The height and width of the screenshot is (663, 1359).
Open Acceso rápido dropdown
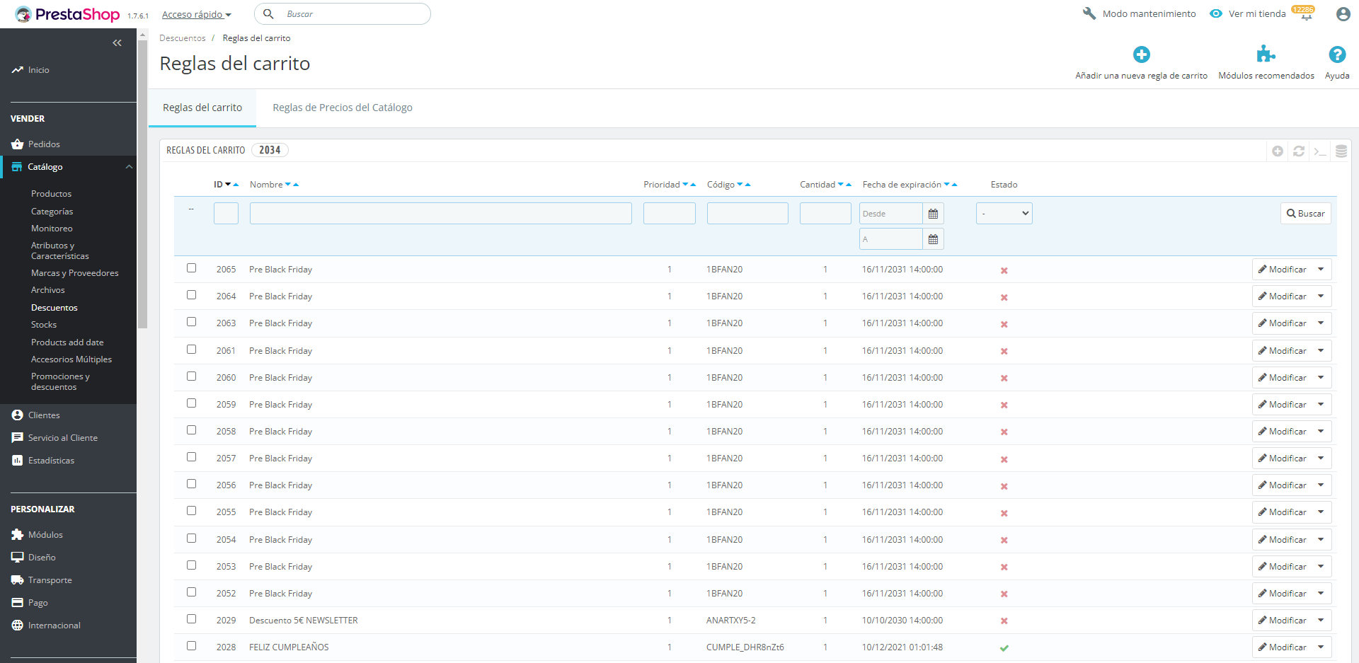(196, 15)
